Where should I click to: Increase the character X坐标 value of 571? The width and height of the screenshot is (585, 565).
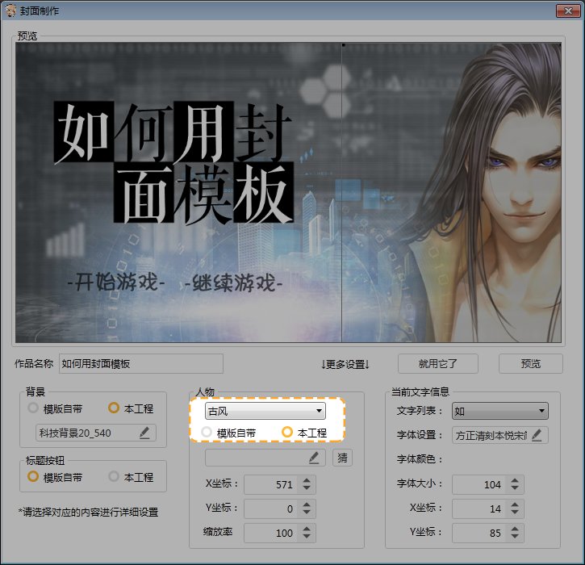click(x=307, y=481)
